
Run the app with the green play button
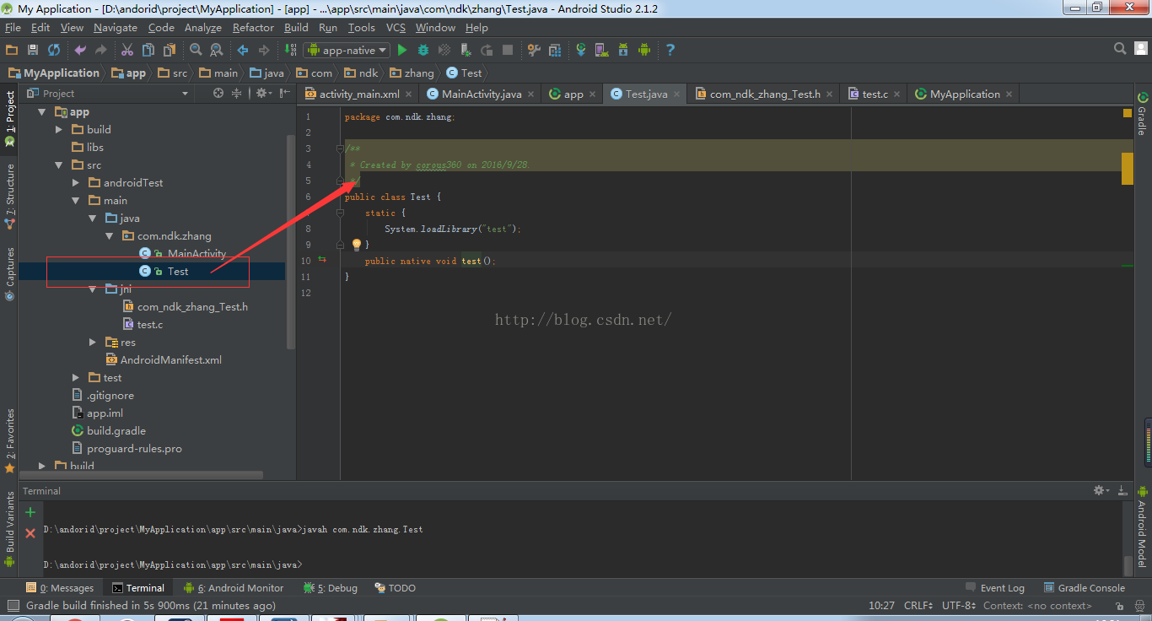point(402,51)
